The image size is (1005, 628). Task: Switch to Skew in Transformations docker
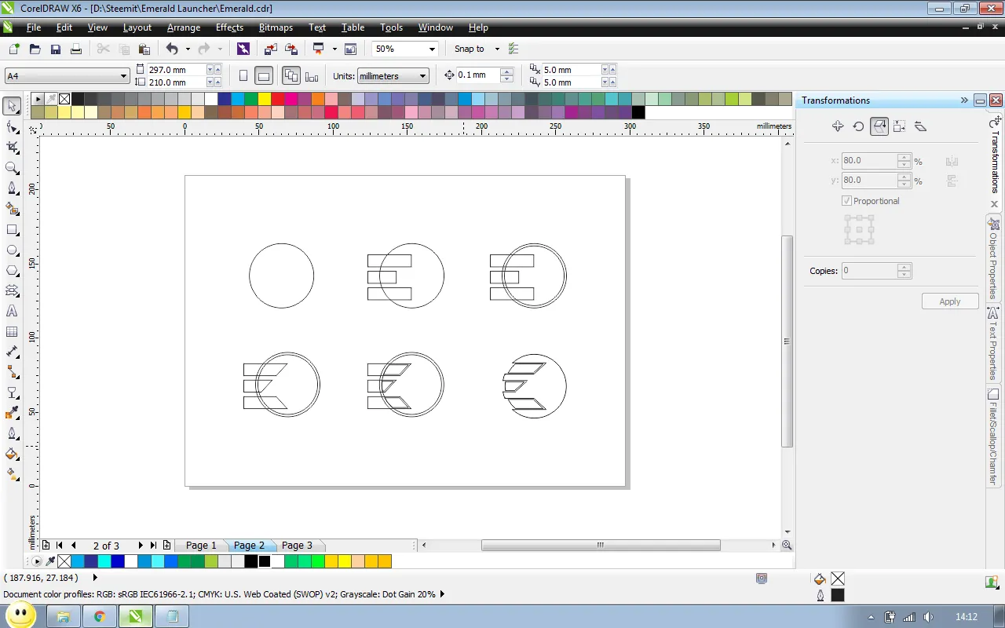921,126
